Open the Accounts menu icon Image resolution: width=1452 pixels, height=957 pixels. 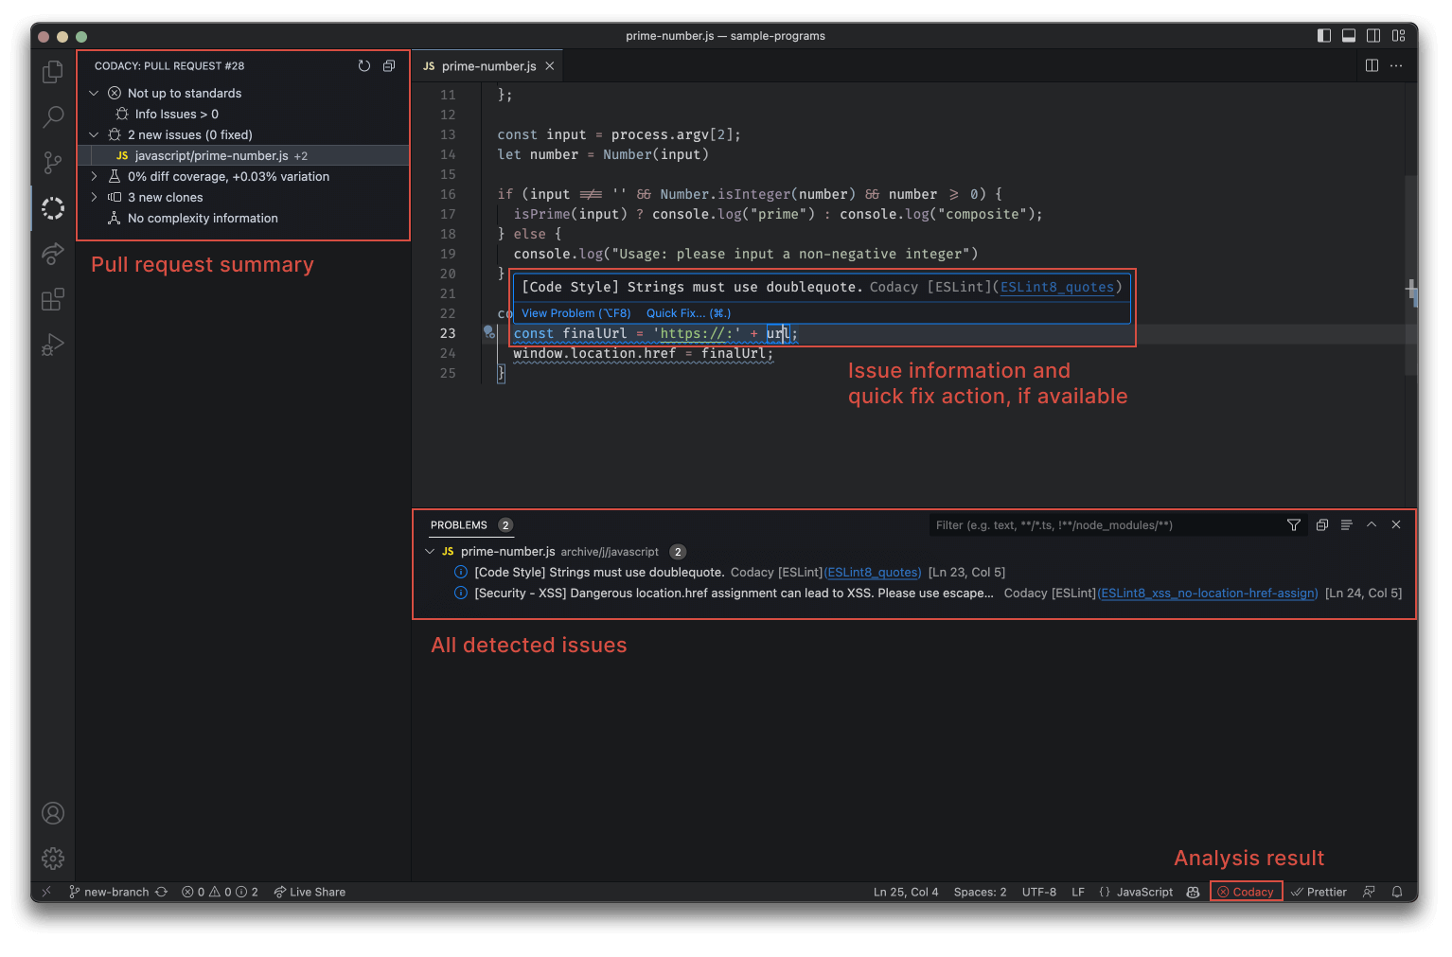pos(53,813)
